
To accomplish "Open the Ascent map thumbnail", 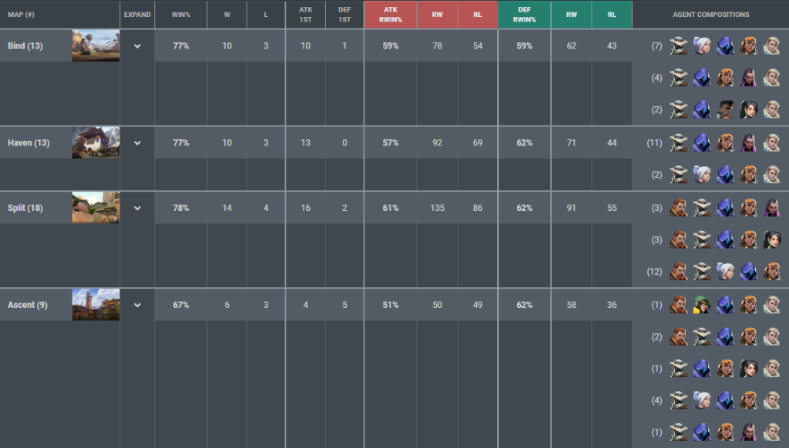I will click(96, 304).
